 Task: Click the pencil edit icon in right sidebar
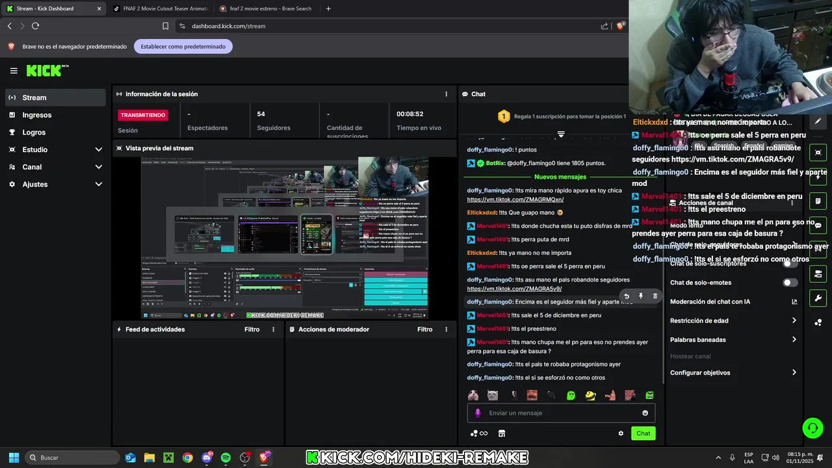(x=818, y=121)
